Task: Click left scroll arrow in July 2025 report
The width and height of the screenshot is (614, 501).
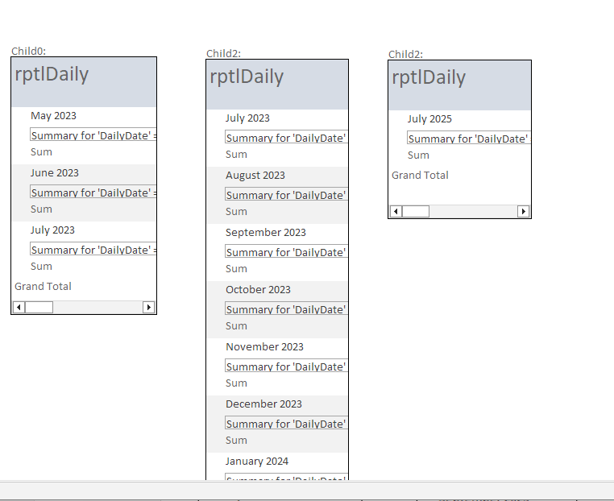Action: tap(395, 211)
